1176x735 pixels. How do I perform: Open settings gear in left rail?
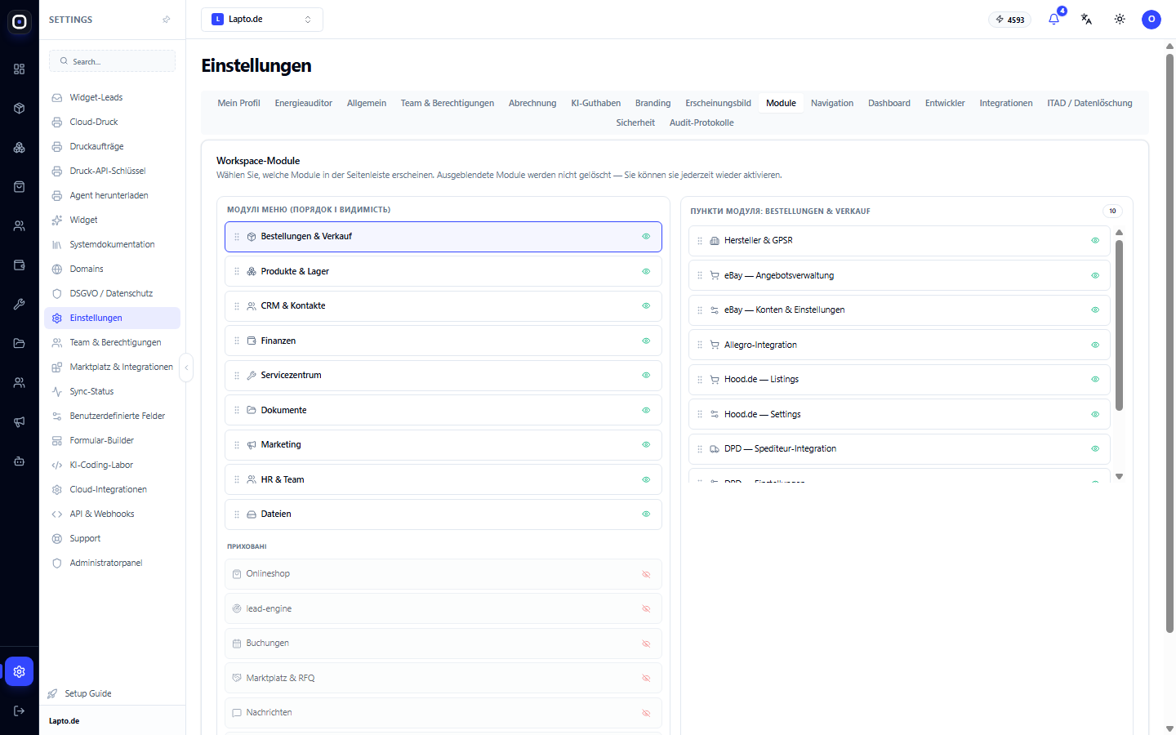20,671
